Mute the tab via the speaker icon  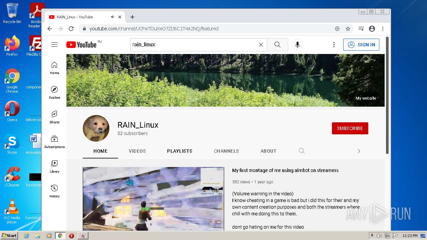(113, 17)
